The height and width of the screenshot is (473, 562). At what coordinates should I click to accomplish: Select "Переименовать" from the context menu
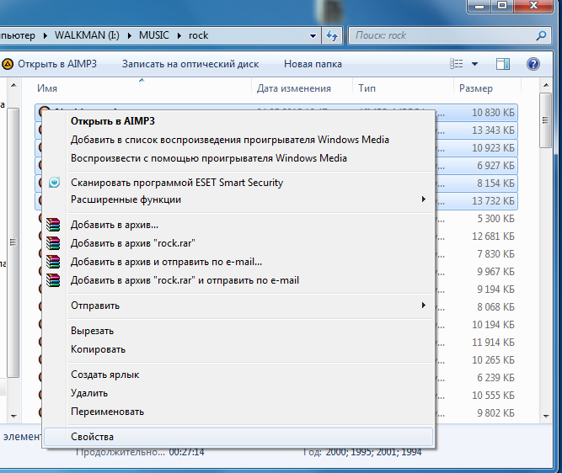click(x=107, y=412)
